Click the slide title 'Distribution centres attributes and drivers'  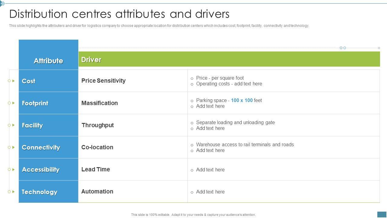point(119,14)
